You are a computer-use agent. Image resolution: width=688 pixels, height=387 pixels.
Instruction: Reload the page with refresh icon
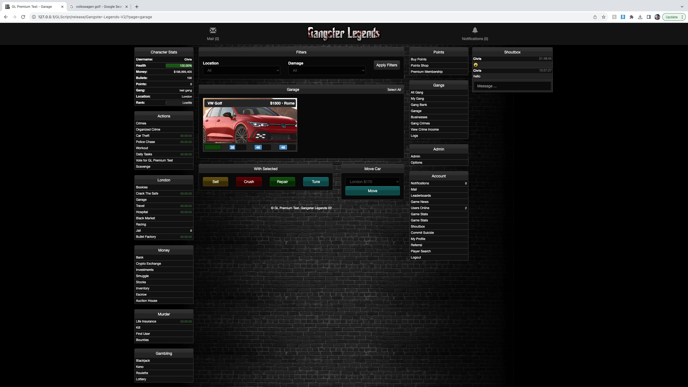[23, 17]
